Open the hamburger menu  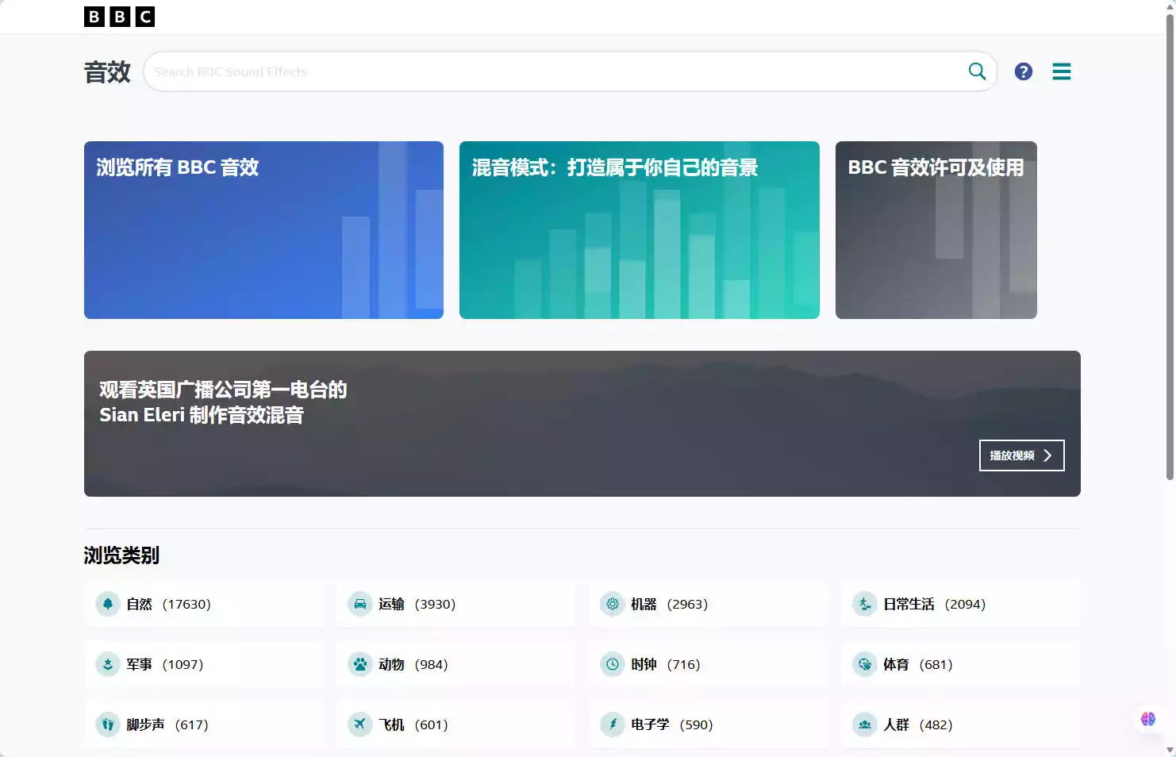pos(1062,71)
